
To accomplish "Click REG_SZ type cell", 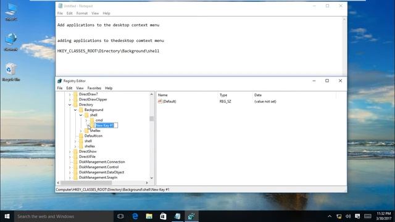I will (x=225, y=101).
